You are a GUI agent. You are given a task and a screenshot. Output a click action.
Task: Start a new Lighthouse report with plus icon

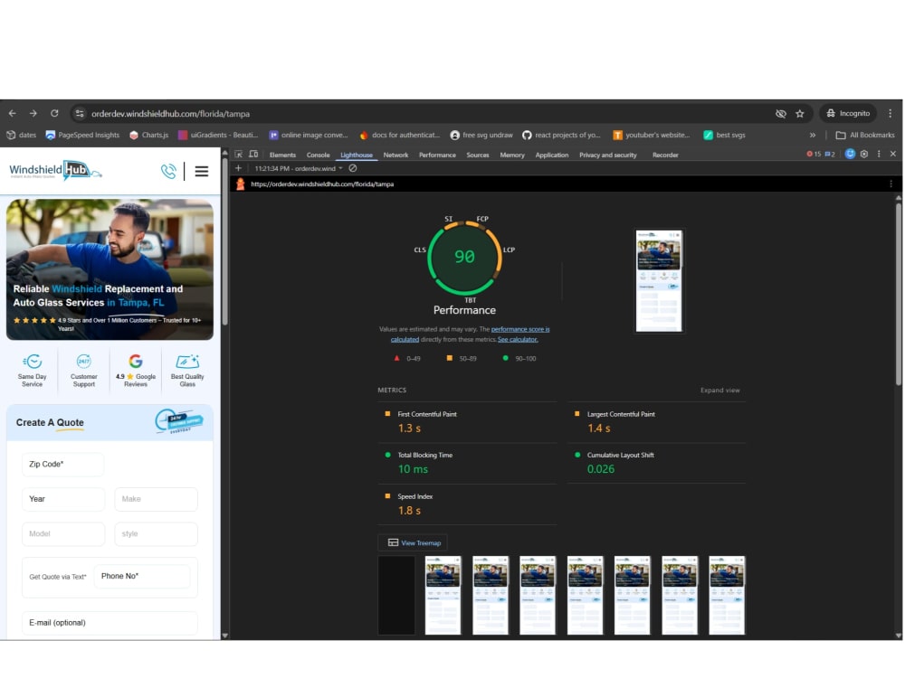238,168
